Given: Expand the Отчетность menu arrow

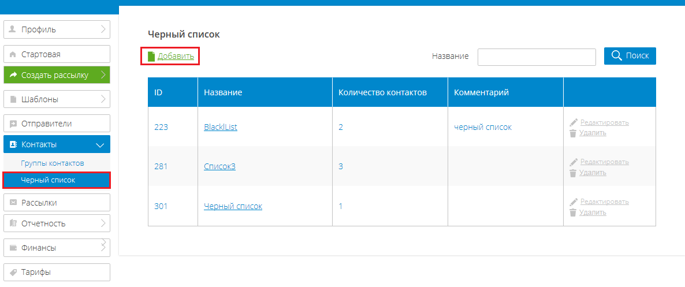Looking at the screenshot, I should [103, 223].
